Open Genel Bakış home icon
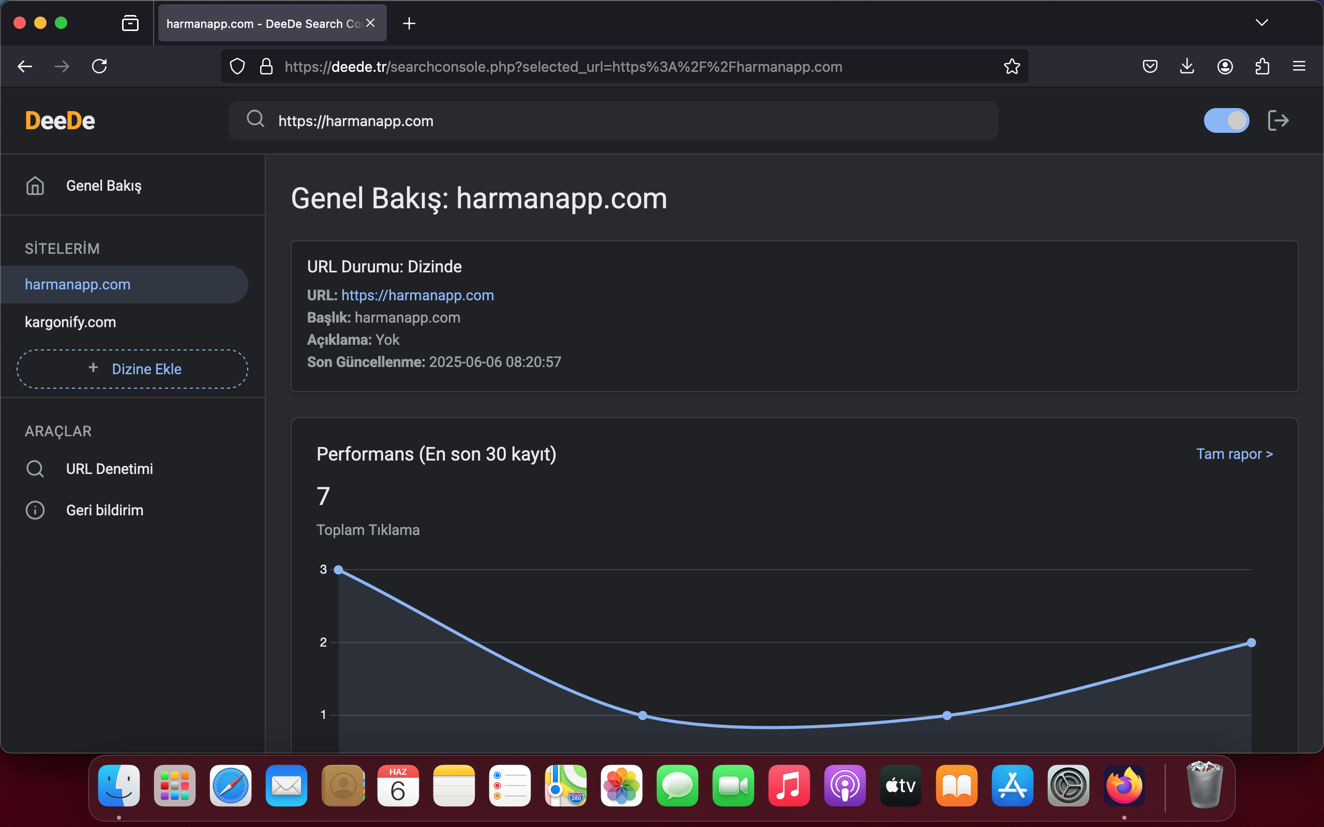 click(x=35, y=186)
